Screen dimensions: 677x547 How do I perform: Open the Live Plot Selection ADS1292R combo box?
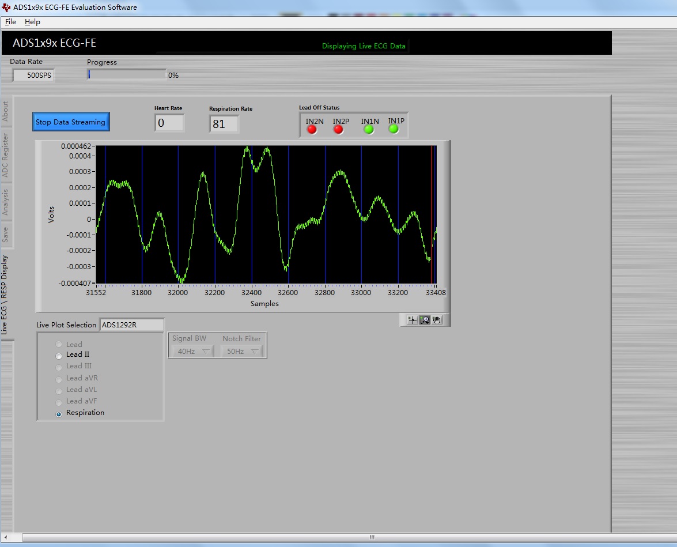pos(131,325)
